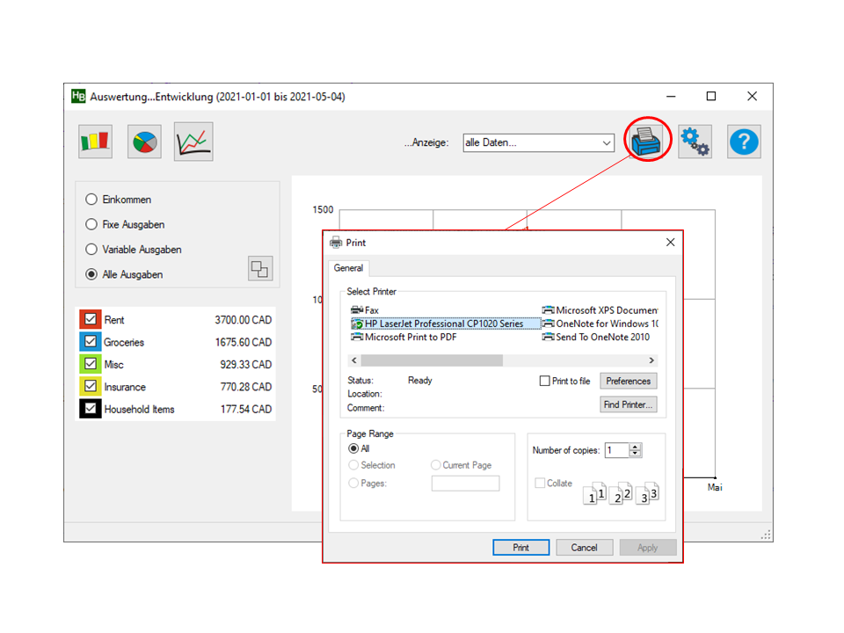The width and height of the screenshot is (844, 633).
Task: Choose Microsoft Print to PDF printer
Action: coord(410,337)
